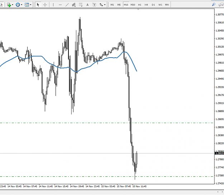Click price scale value 1.30610
The width and height of the screenshot is (224, 195).
click(220, 23)
